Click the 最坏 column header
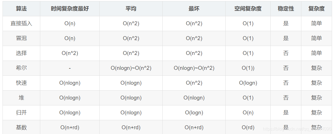The height and width of the screenshot is (134, 334). point(194,9)
